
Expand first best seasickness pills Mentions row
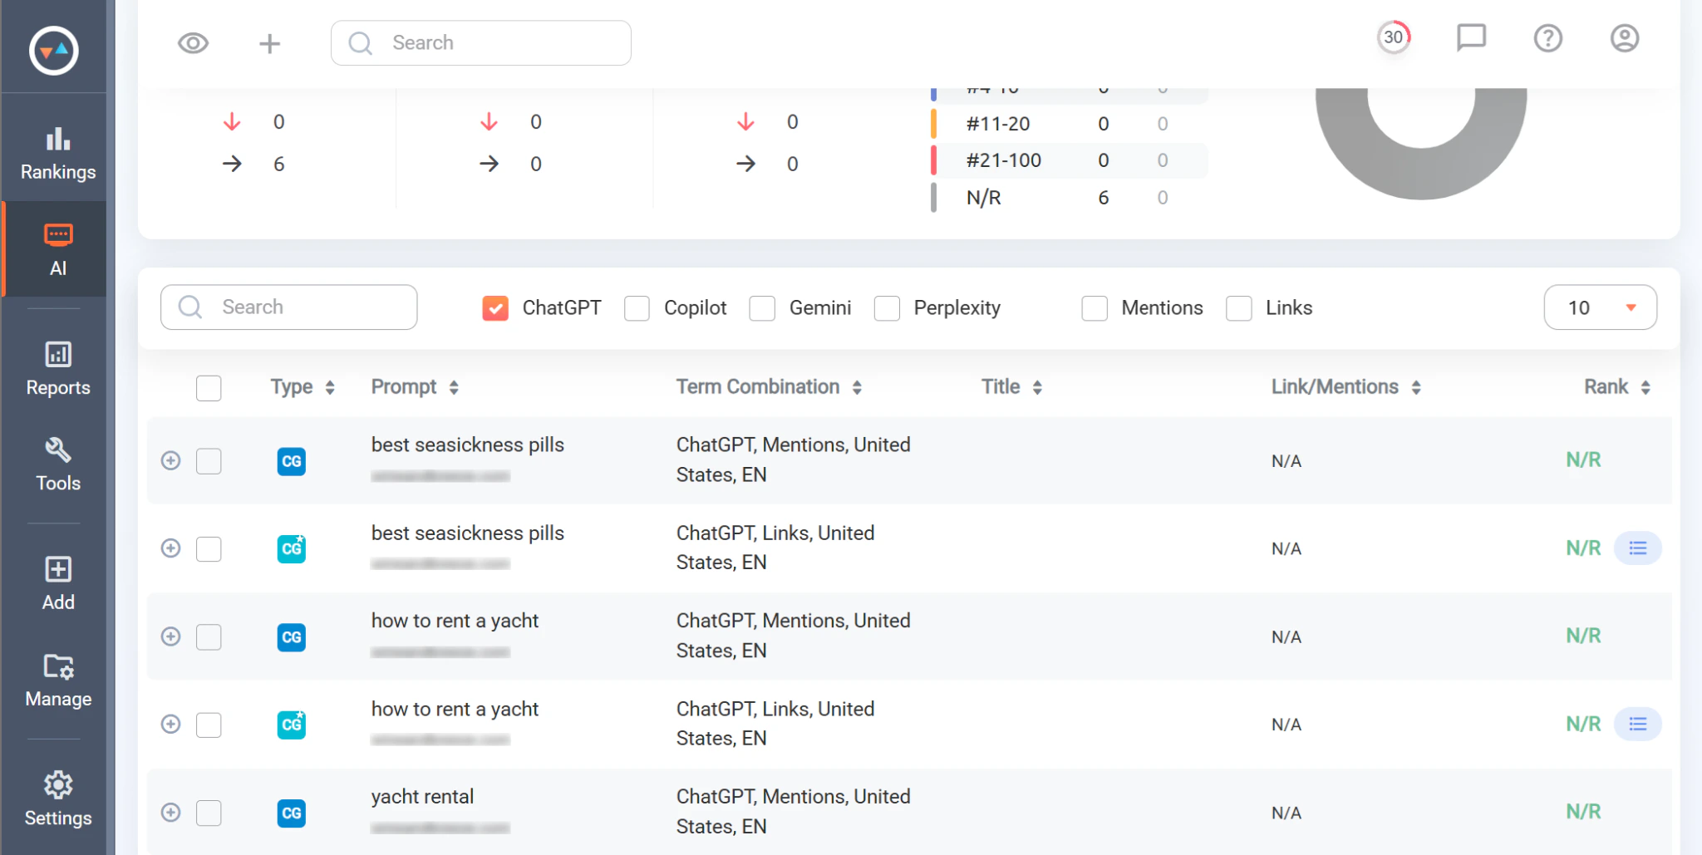pos(170,460)
